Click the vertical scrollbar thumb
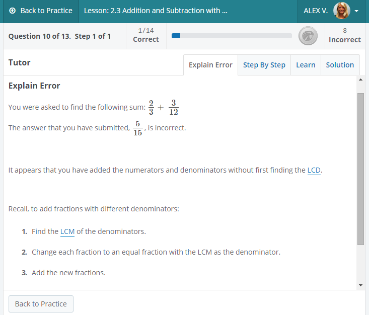This screenshot has height=315, width=369. (360, 169)
